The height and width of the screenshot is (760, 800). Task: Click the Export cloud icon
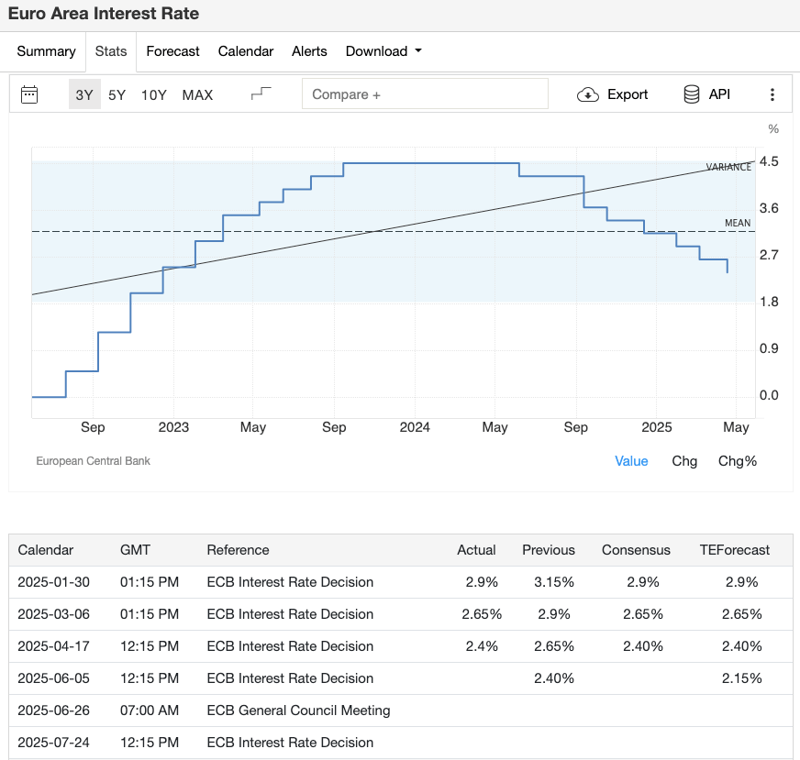coord(586,94)
